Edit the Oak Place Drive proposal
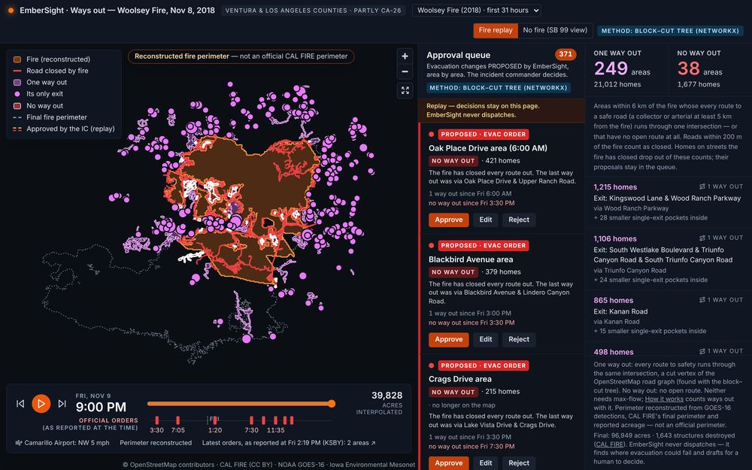 point(485,220)
